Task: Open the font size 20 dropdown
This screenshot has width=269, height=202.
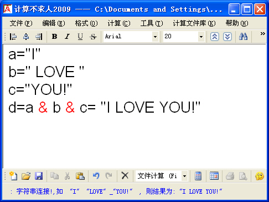Action: (x=201, y=37)
